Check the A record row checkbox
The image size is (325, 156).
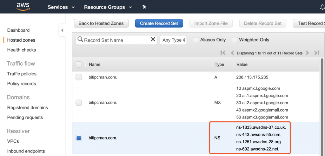[79, 78]
